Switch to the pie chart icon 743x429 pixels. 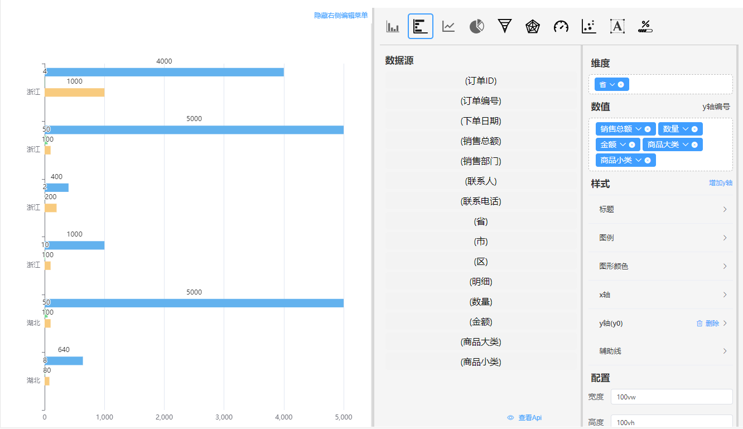476,26
